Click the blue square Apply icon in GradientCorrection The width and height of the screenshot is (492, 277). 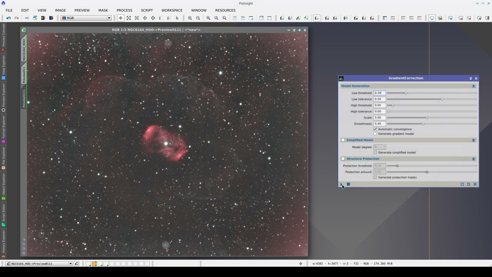click(x=348, y=184)
